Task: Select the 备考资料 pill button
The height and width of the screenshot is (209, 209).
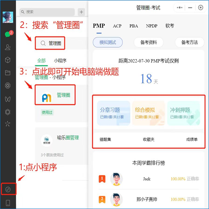Action: coord(149,42)
